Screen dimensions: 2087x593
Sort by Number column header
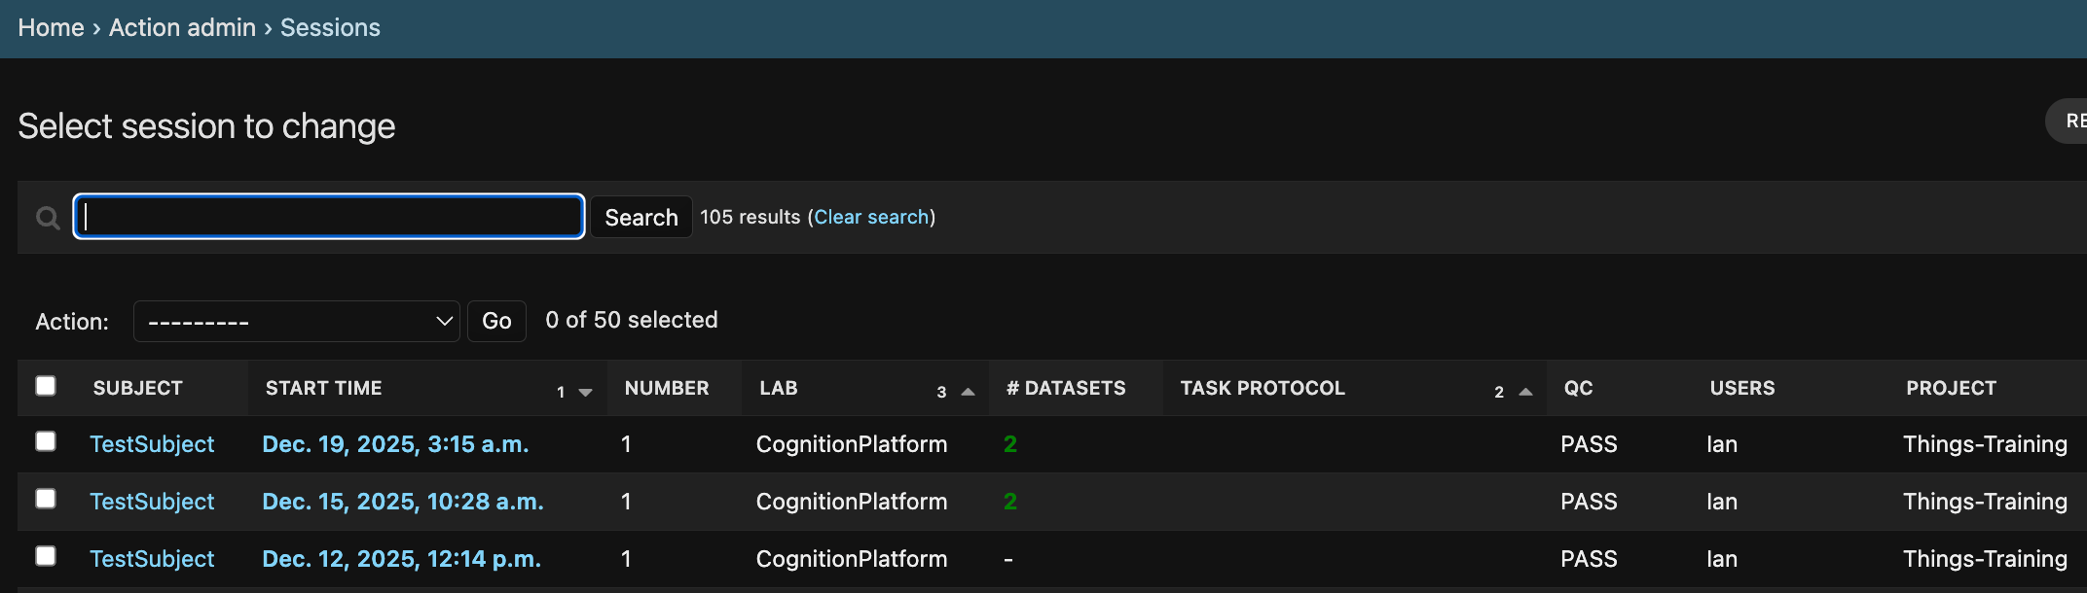(667, 388)
